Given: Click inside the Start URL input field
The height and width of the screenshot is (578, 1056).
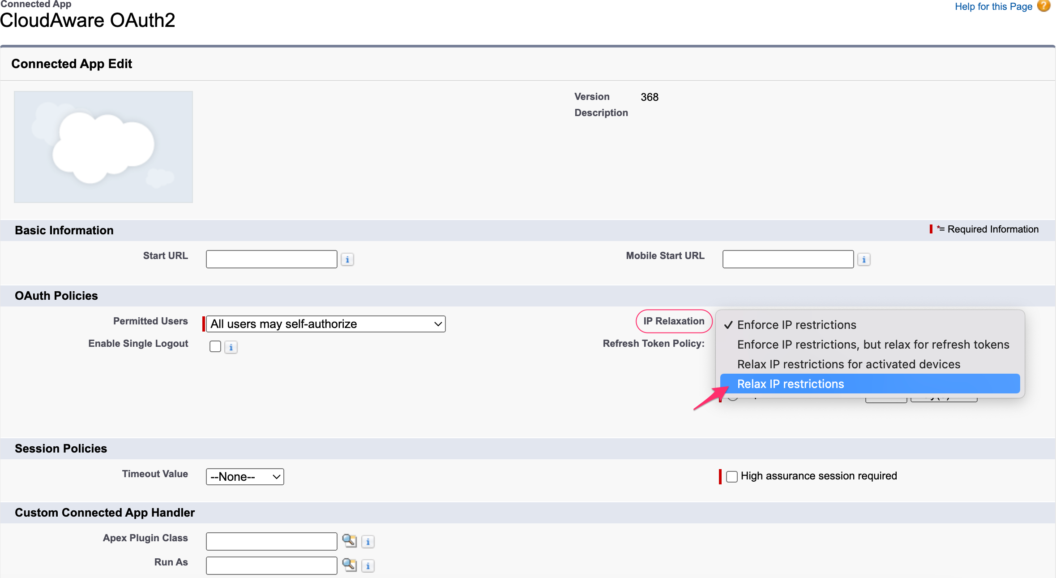Looking at the screenshot, I should point(271,259).
